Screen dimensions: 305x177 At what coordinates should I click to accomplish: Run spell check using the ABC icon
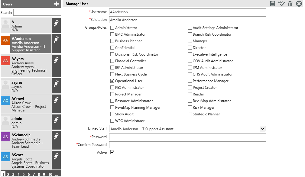tap(281, 4)
